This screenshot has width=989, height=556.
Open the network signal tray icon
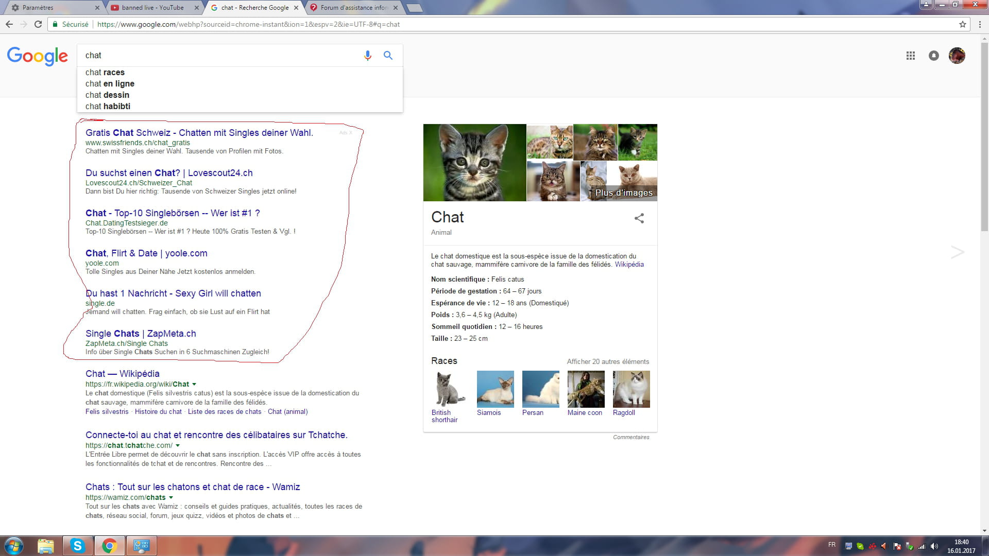click(922, 546)
